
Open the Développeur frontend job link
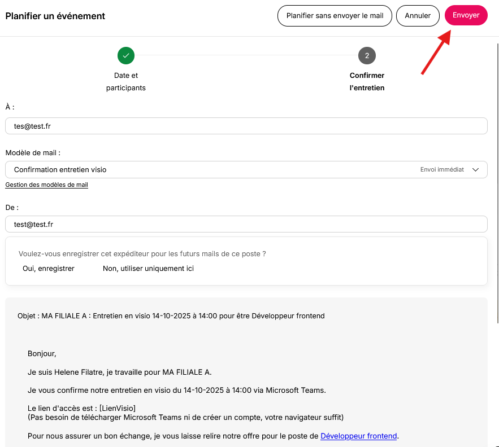(x=358, y=436)
